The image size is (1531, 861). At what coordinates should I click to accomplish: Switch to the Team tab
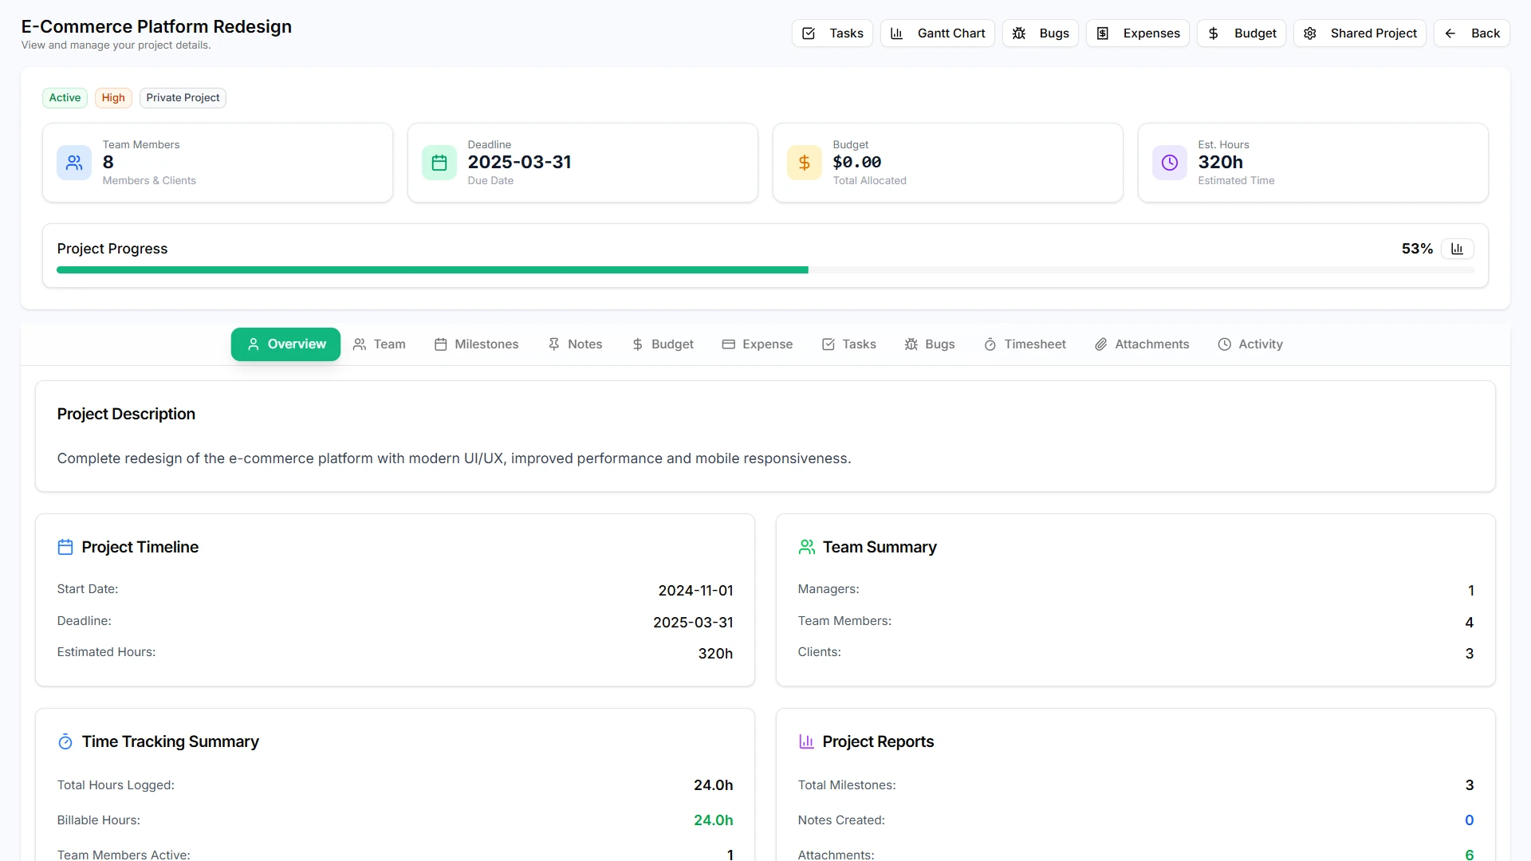[x=380, y=344]
